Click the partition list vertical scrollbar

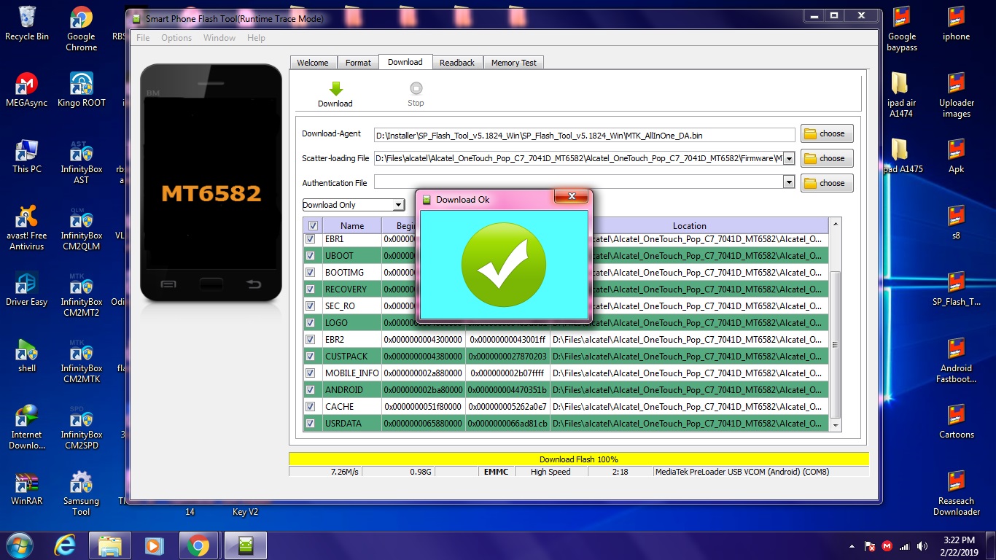click(x=836, y=324)
